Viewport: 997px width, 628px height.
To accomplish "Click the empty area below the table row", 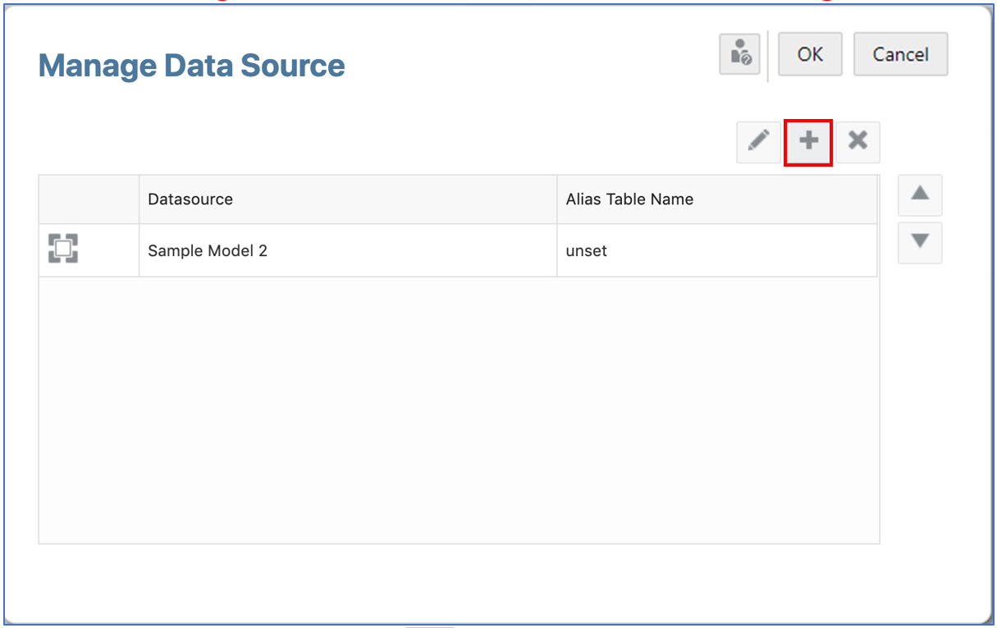I will pyautogui.click(x=458, y=409).
